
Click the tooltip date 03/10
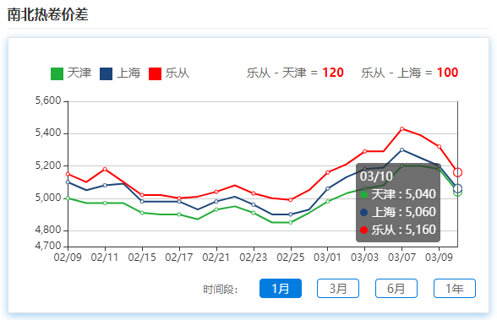coord(376,176)
